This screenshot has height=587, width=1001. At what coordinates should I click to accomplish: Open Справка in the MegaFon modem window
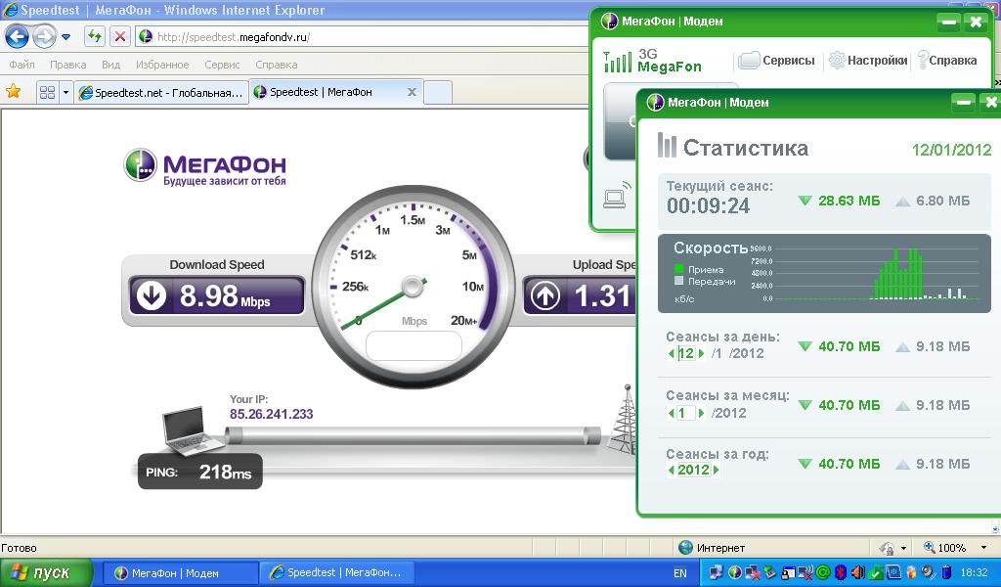[946, 61]
